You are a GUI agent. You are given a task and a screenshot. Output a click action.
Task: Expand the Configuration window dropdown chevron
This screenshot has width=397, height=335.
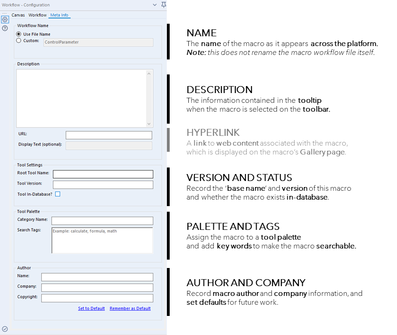coord(155,5)
